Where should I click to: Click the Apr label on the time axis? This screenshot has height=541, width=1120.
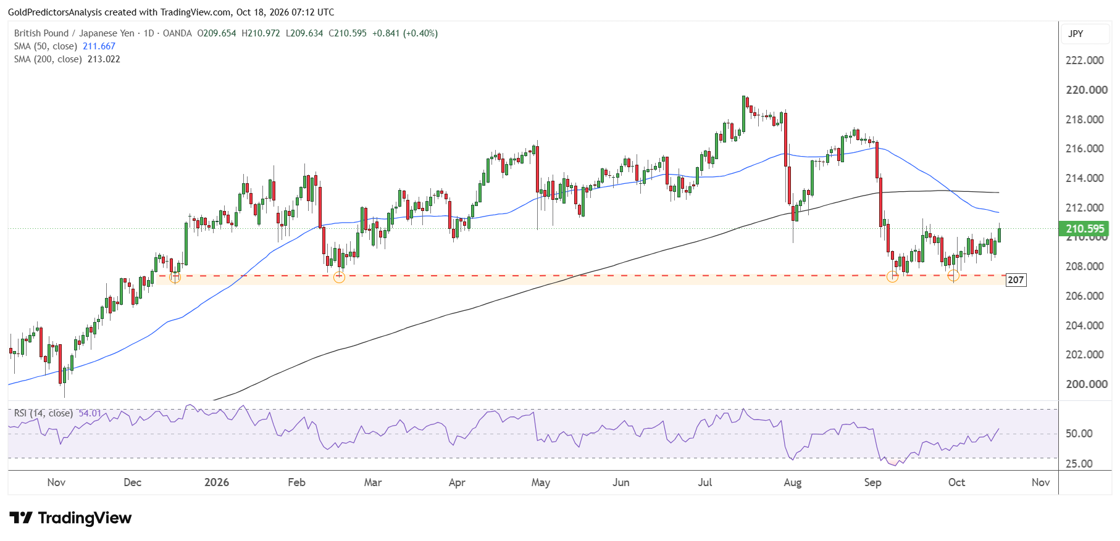457,482
